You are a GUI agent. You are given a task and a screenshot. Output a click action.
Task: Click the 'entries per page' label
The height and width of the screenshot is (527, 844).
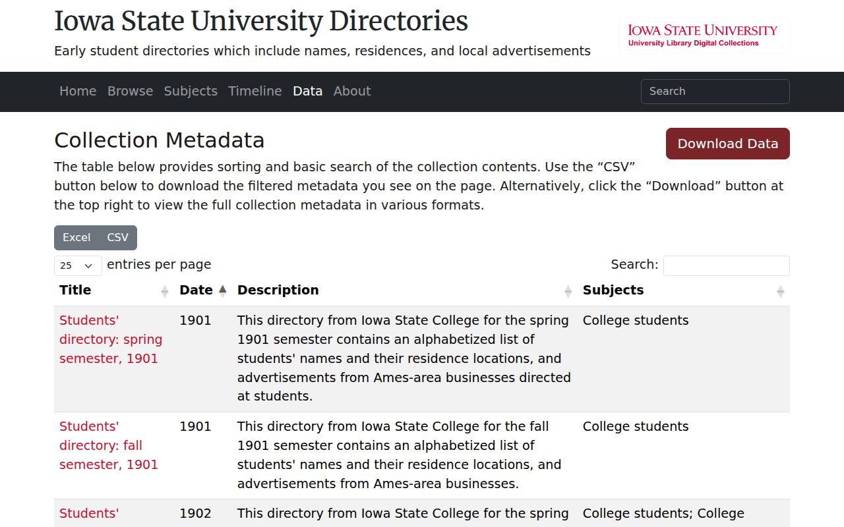click(x=159, y=265)
